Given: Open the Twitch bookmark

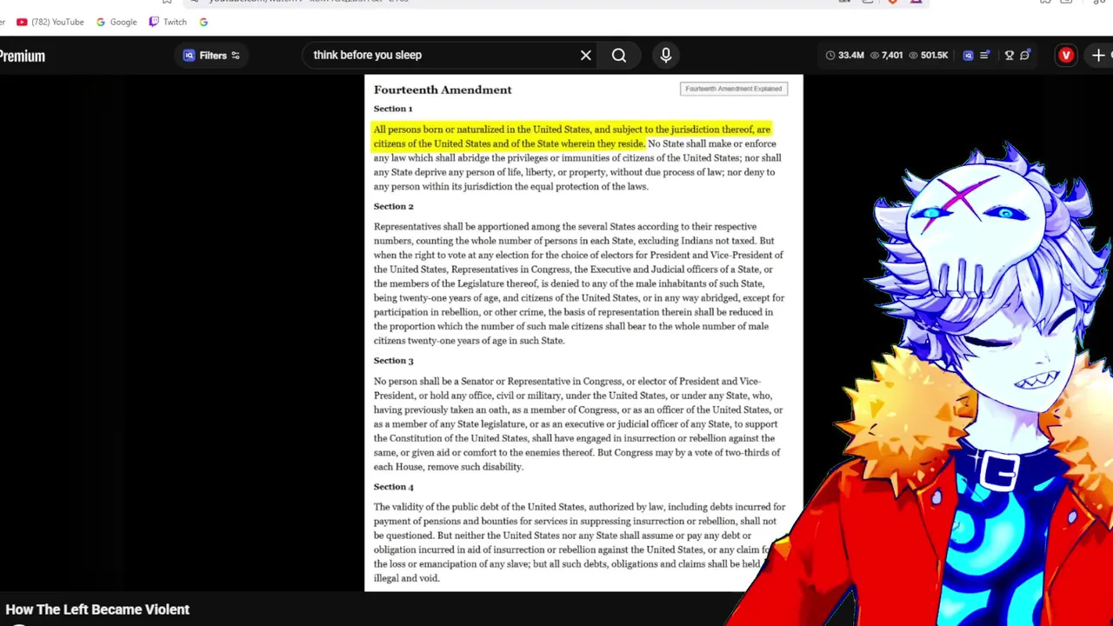Looking at the screenshot, I should point(168,22).
